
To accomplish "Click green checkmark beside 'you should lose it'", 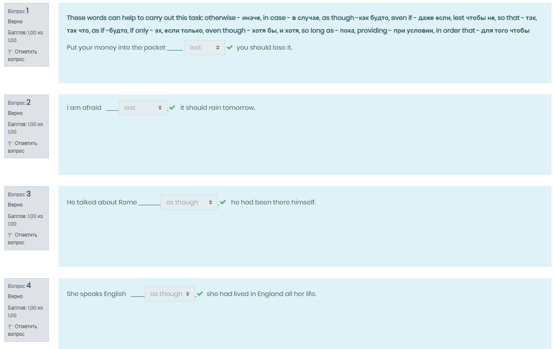I will click(230, 47).
